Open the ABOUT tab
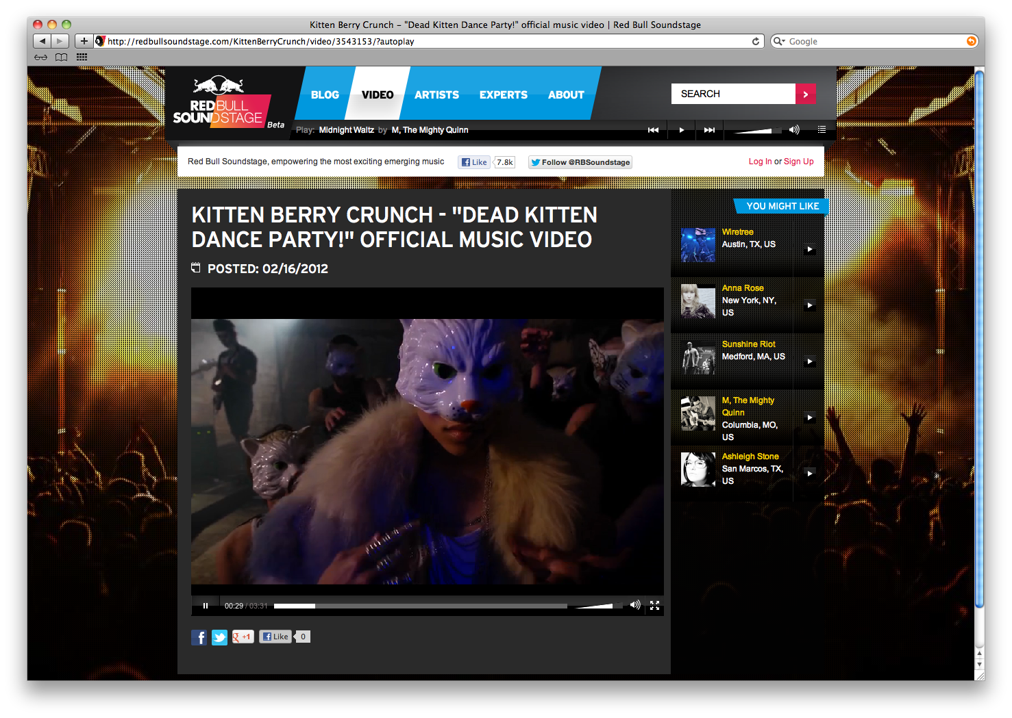This screenshot has width=1012, height=718. pyautogui.click(x=566, y=95)
